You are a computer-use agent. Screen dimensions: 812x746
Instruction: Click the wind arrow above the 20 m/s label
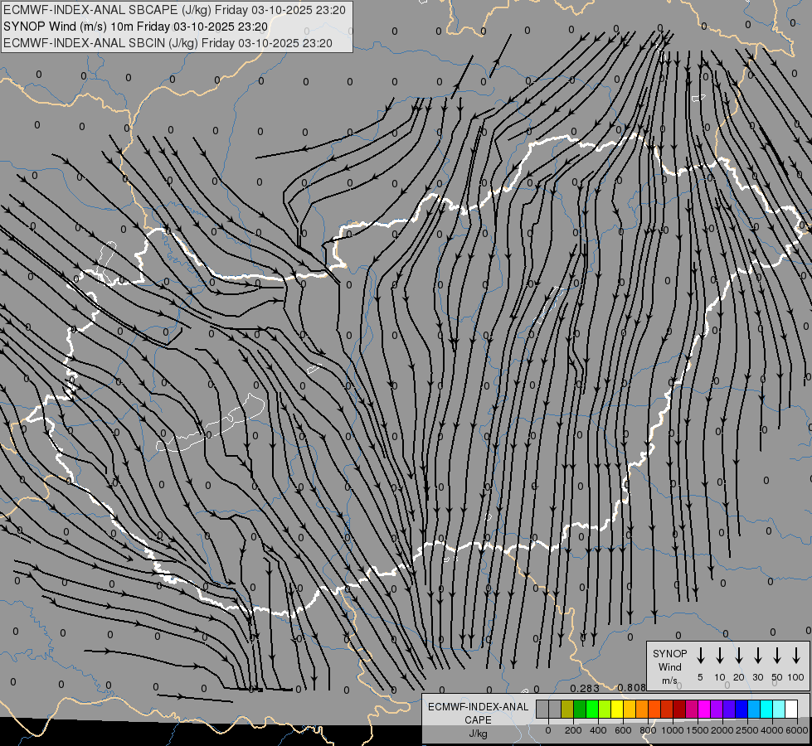point(739,656)
